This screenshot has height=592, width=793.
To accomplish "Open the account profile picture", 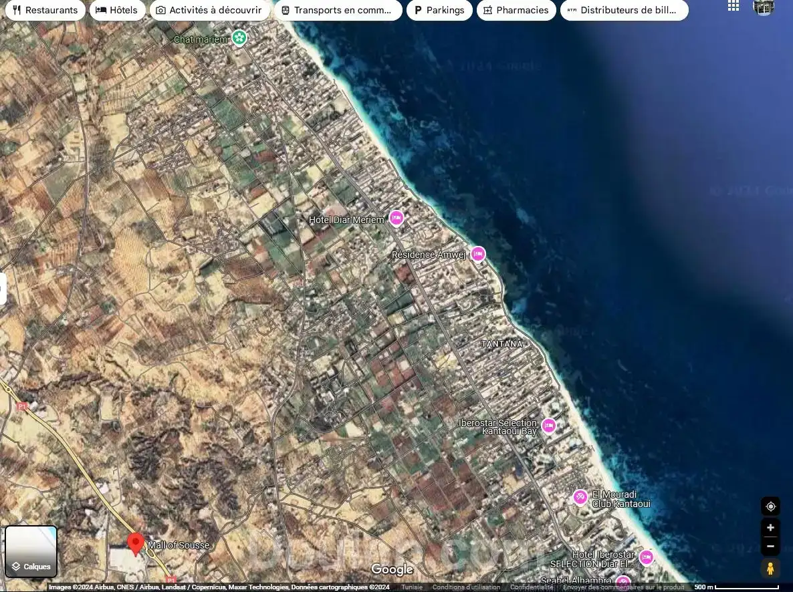I will point(764,7).
